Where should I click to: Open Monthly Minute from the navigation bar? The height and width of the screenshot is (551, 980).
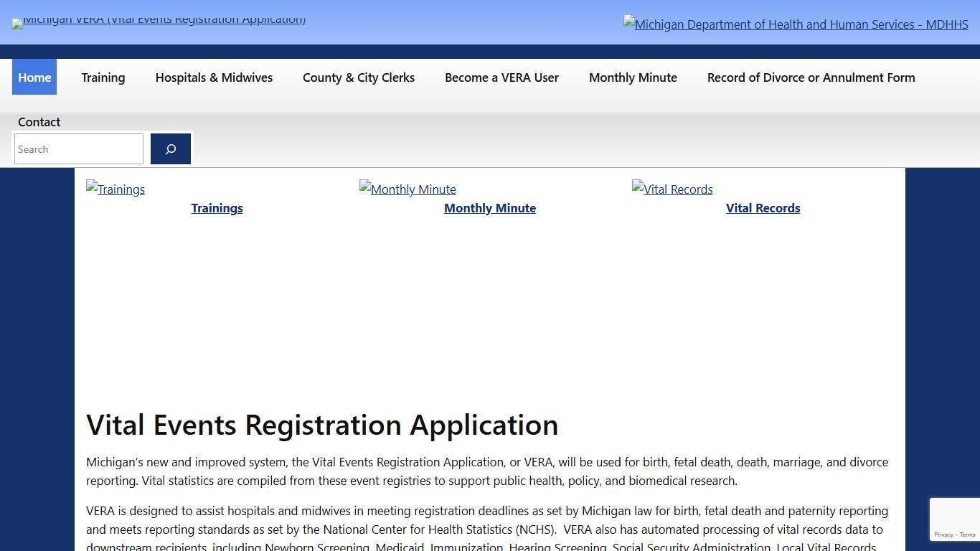632,77
